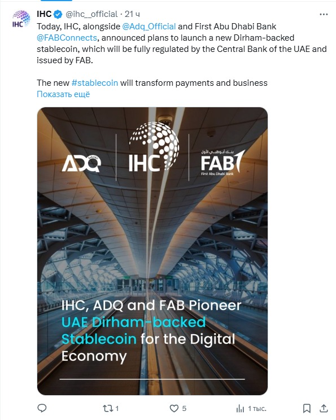Like the post with heart icon
336x420 pixels.
tap(178, 408)
